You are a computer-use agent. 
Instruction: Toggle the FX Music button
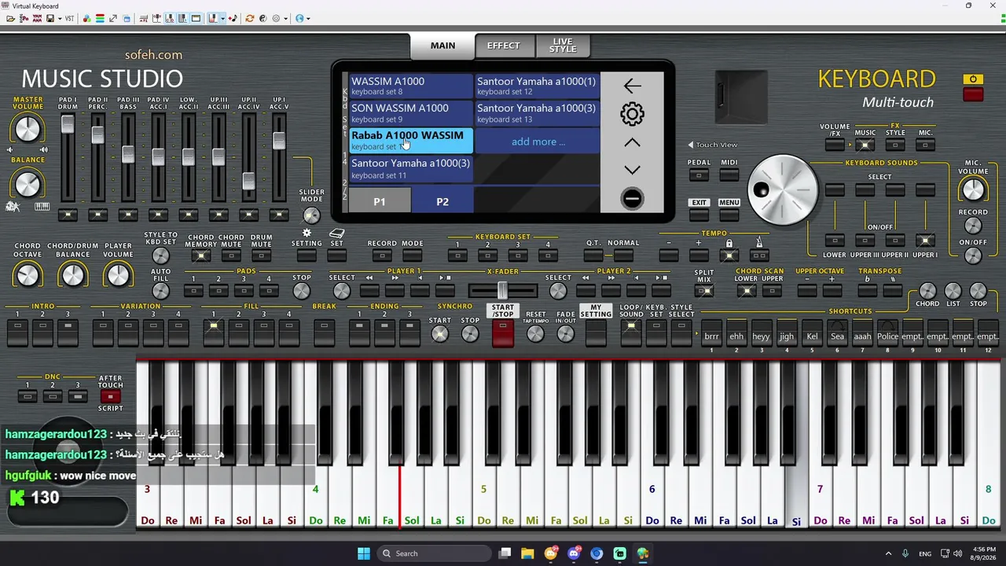click(865, 145)
